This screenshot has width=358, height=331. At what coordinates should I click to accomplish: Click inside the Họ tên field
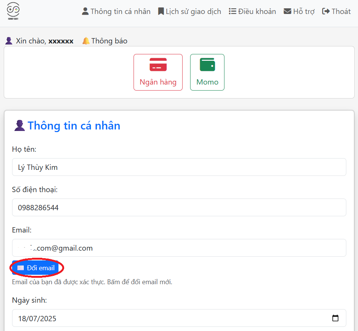click(x=179, y=167)
